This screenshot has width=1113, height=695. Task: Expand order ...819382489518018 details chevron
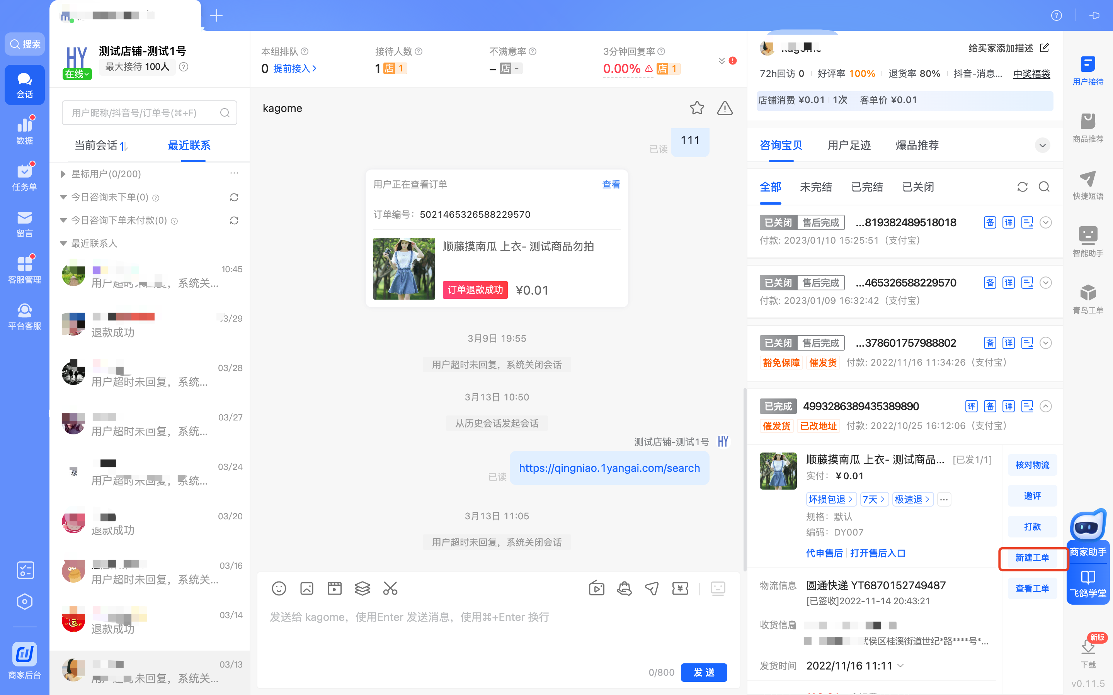click(1045, 223)
